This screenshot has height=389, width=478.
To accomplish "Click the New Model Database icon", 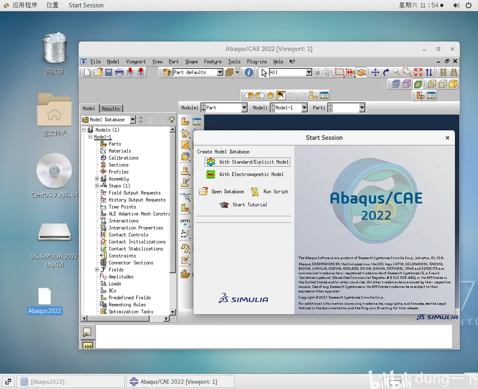I will (x=88, y=72).
